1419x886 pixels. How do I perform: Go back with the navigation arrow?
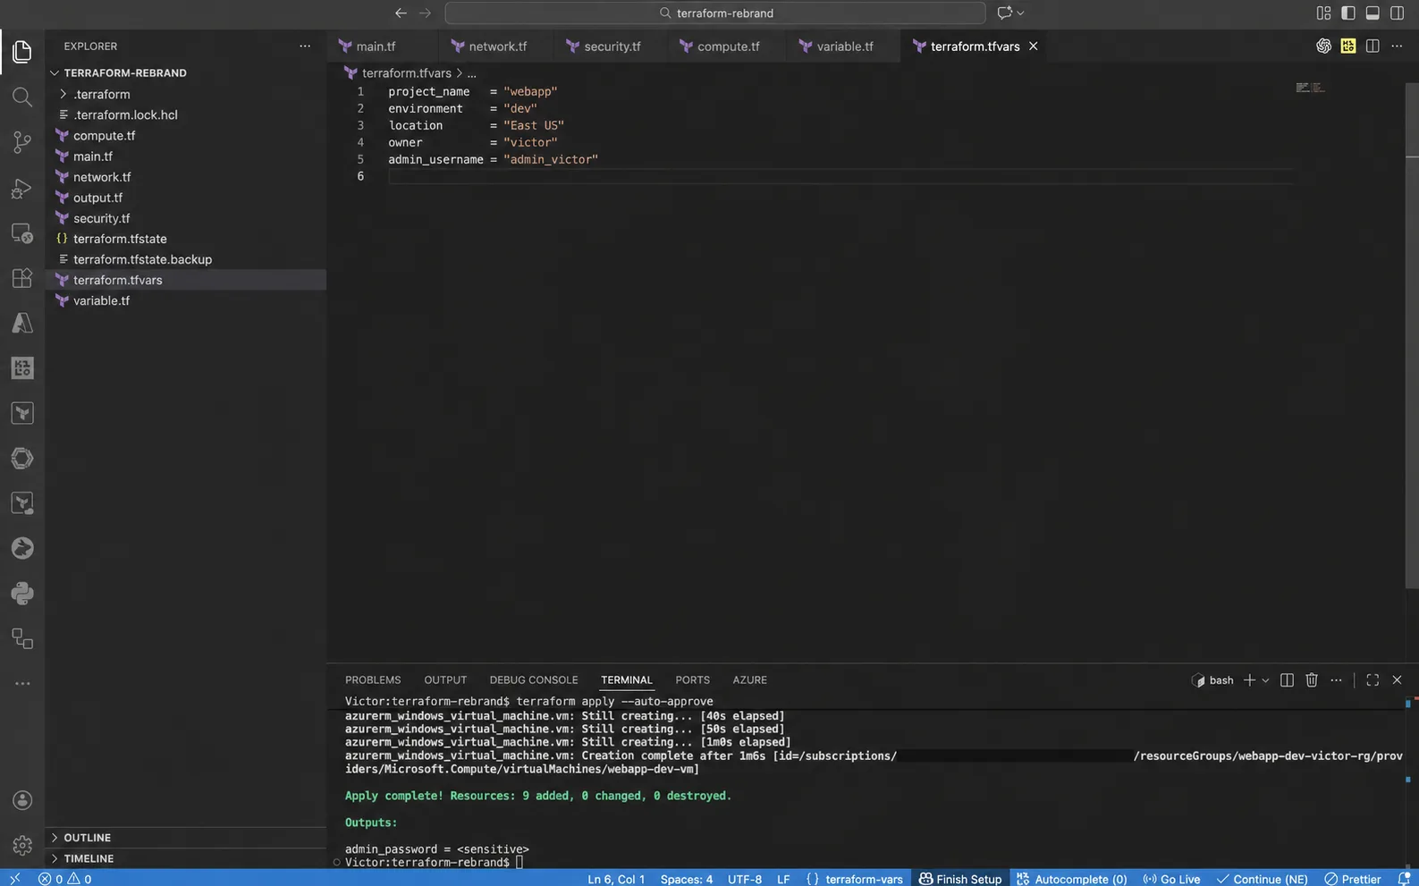401,13
